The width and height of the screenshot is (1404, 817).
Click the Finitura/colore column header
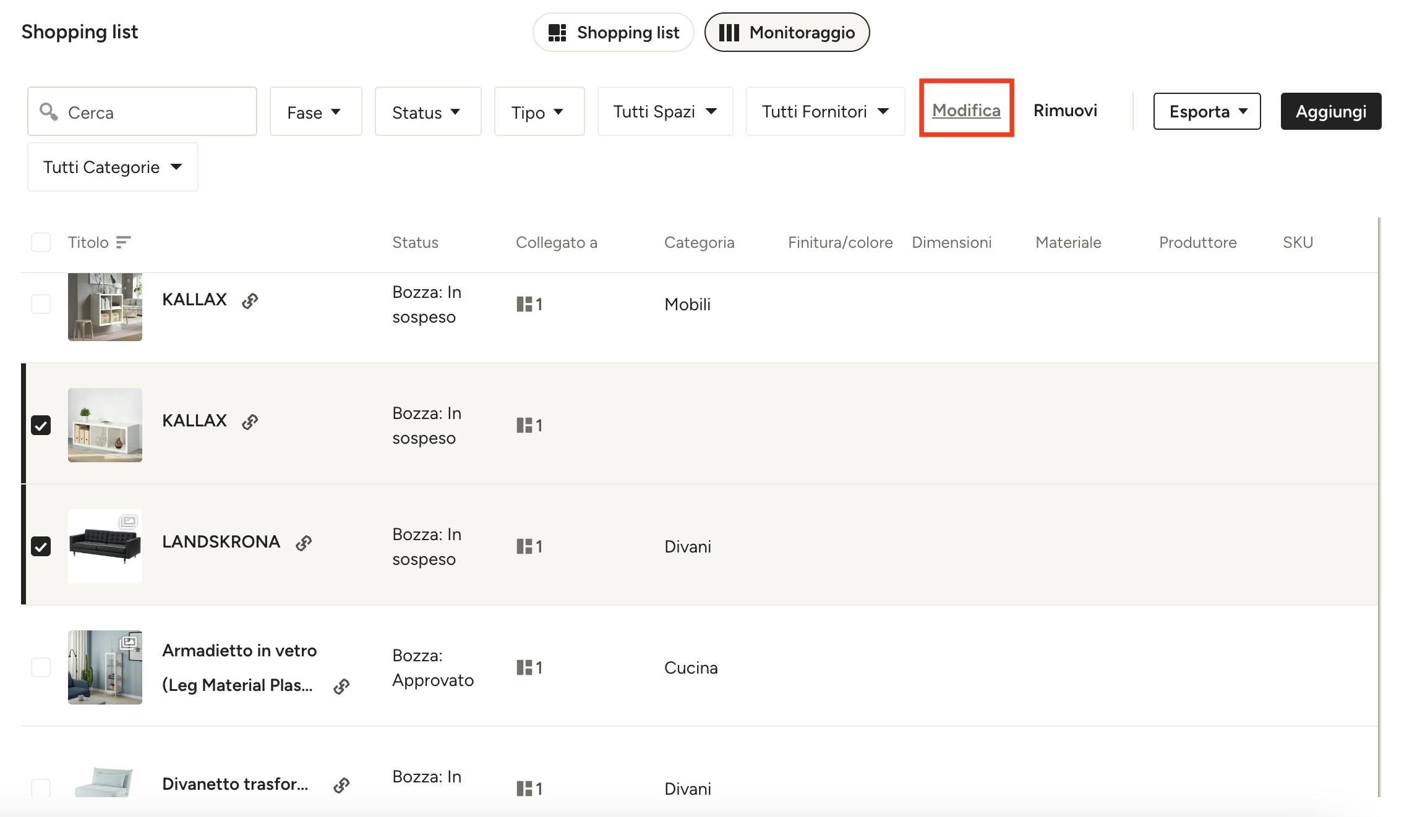pos(840,242)
